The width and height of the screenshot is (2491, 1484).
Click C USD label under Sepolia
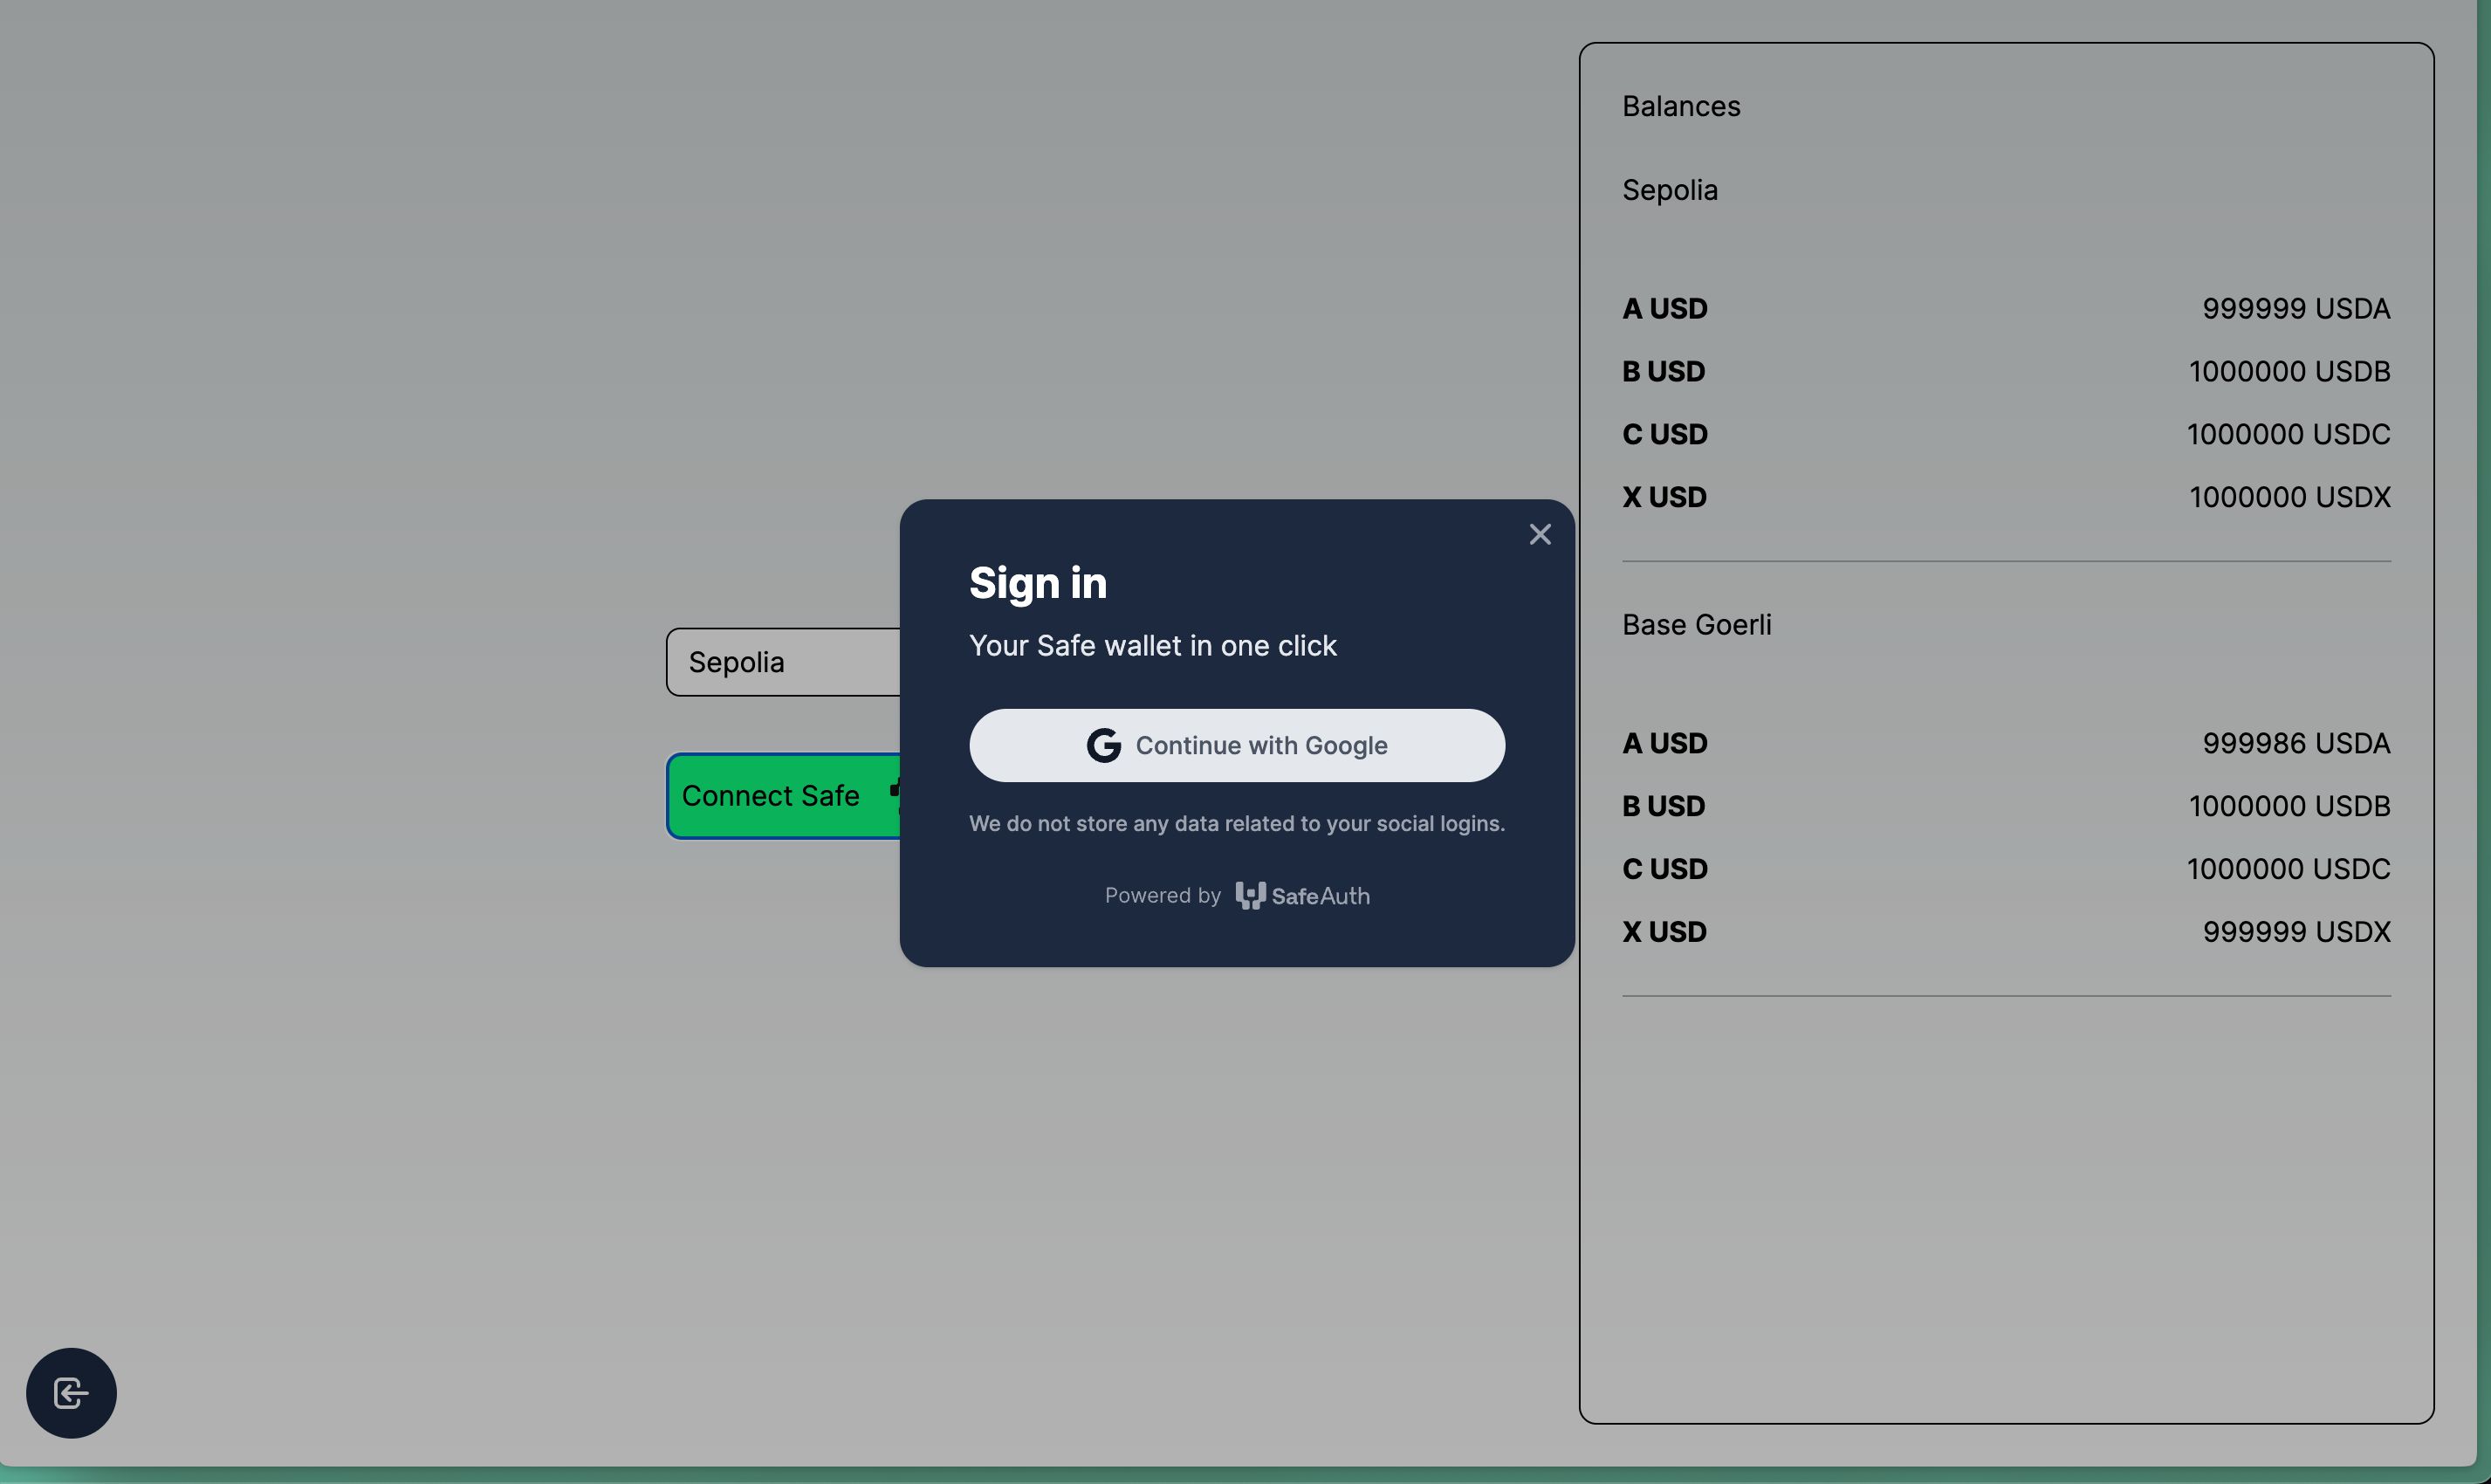pyautogui.click(x=1664, y=434)
